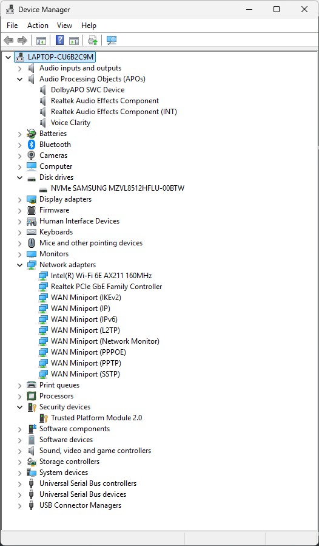Select WAN Miniport (PPPOE)

coord(89,352)
